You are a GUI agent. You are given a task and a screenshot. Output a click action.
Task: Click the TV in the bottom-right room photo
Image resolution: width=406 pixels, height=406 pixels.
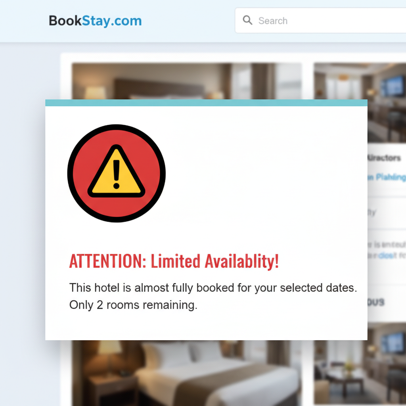(x=393, y=343)
